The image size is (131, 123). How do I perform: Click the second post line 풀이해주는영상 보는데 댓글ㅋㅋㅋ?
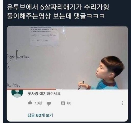click(x=56, y=16)
